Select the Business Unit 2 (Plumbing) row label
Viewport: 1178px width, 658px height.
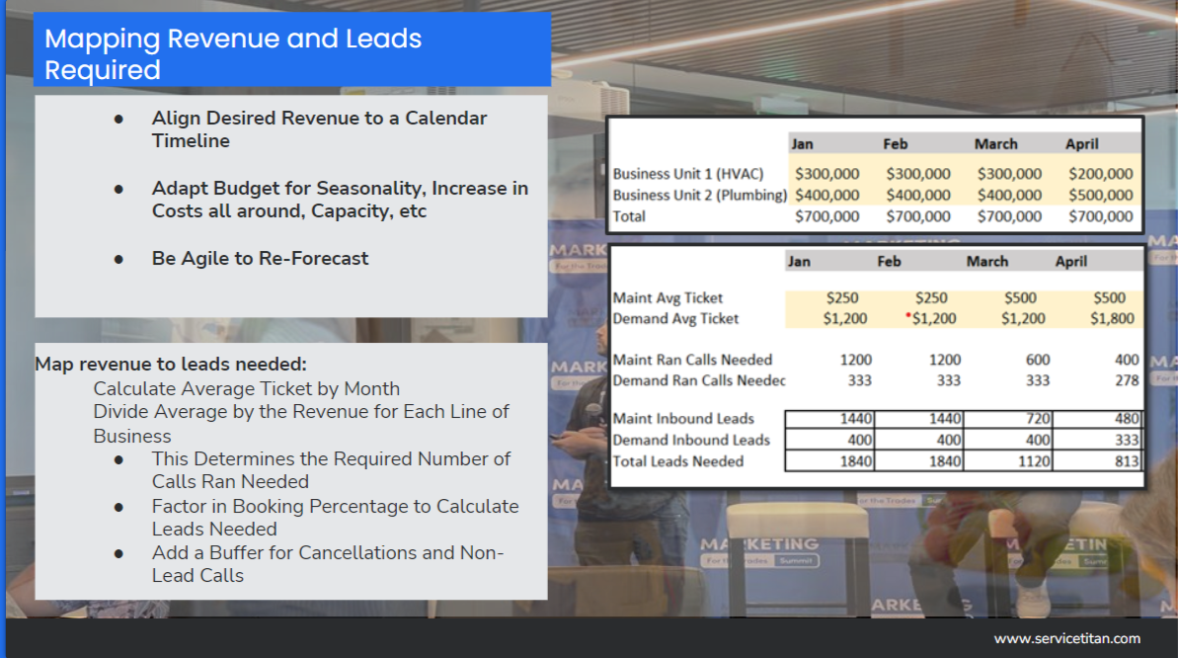(698, 196)
